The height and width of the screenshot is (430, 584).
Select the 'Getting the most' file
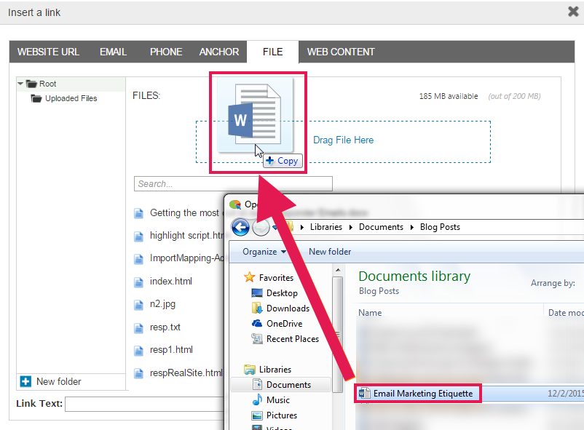click(184, 213)
